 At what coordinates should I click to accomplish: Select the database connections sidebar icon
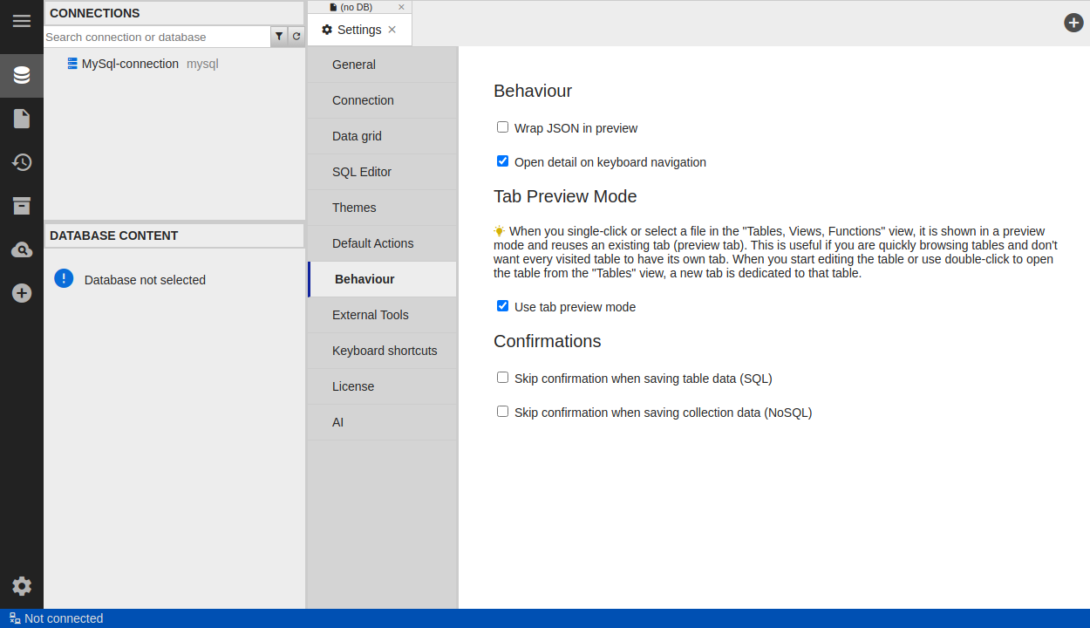coord(22,75)
